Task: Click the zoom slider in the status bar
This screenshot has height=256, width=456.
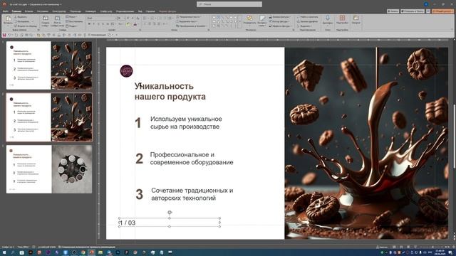Action: tap(432, 247)
